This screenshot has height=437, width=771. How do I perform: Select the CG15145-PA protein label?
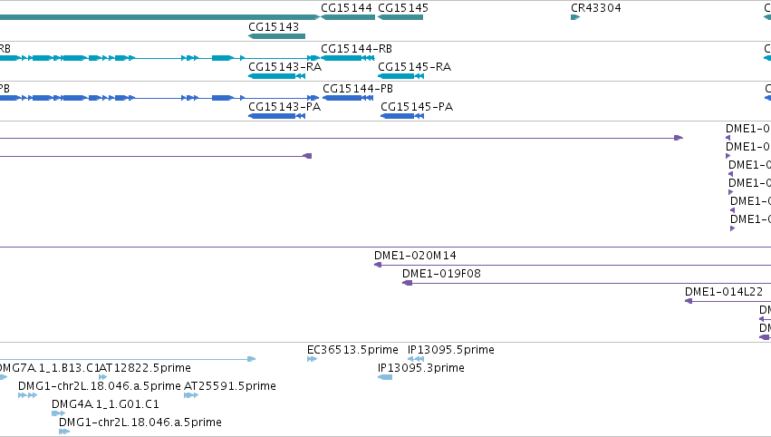[417, 107]
